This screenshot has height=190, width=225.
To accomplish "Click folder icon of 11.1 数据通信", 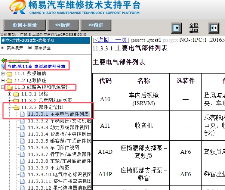I will pyautogui.click(x=9, y=74).
